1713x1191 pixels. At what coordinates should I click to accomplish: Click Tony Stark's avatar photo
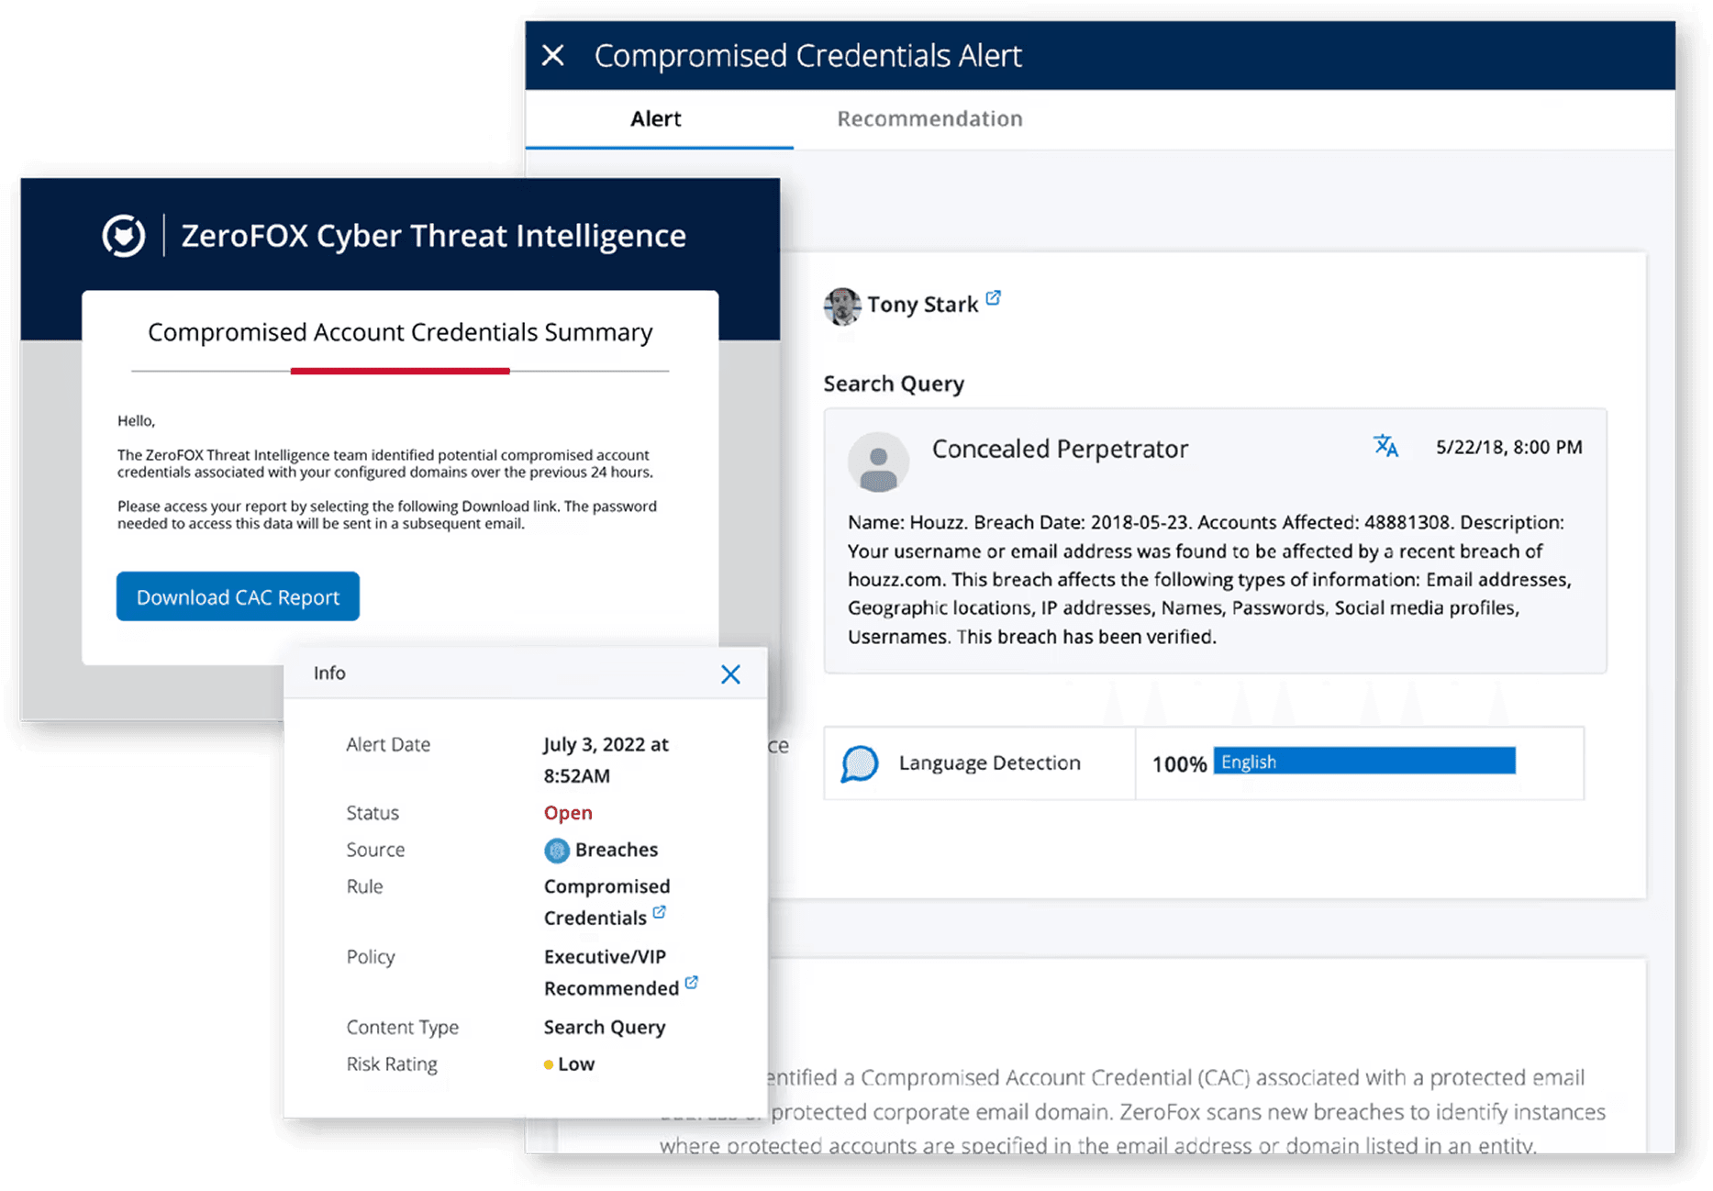click(x=841, y=306)
